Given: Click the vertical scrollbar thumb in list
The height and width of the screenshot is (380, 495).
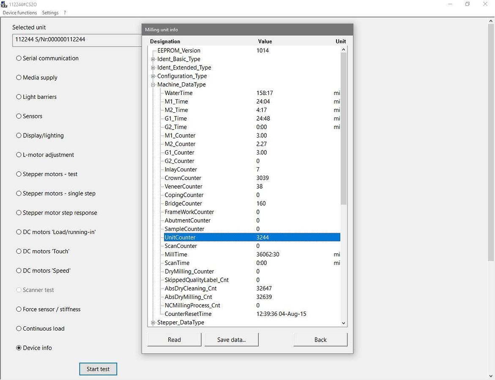Looking at the screenshot, I should [343, 127].
